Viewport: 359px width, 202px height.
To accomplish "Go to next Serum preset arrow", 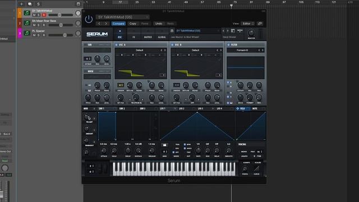I will pyautogui.click(x=228, y=31).
